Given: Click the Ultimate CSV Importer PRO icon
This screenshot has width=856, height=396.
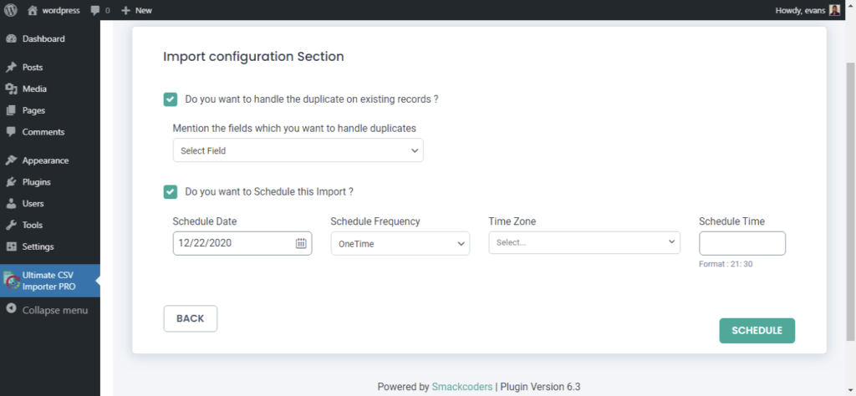Looking at the screenshot, I should pyautogui.click(x=11, y=281).
